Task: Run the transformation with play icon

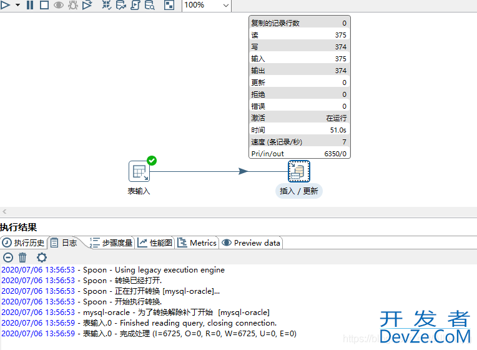Action: click(6, 5)
